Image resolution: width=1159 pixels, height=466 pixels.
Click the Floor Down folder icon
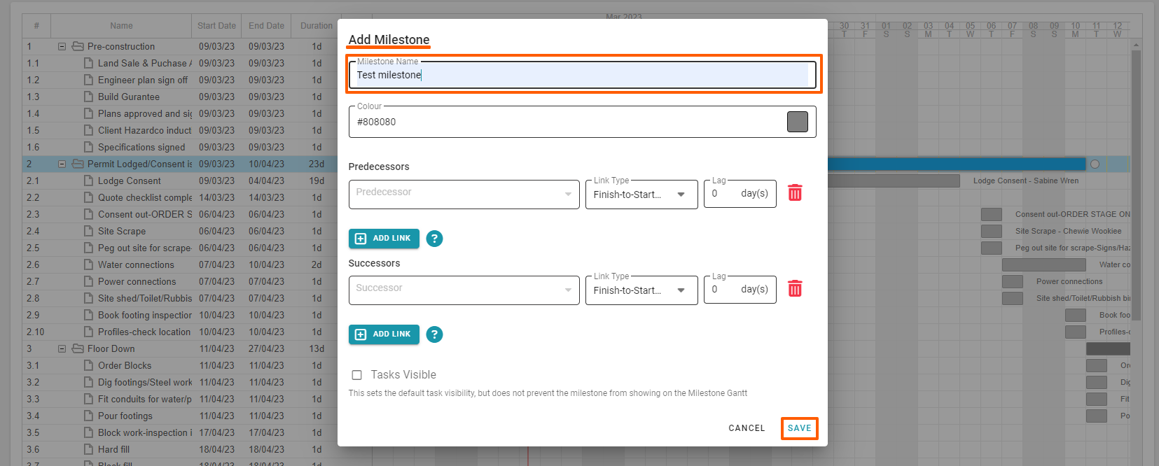(78, 348)
